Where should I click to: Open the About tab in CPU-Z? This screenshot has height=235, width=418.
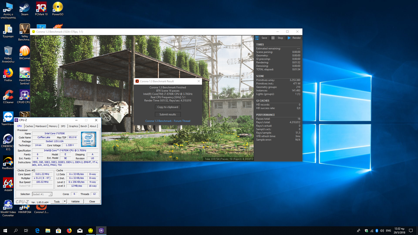coord(93,126)
